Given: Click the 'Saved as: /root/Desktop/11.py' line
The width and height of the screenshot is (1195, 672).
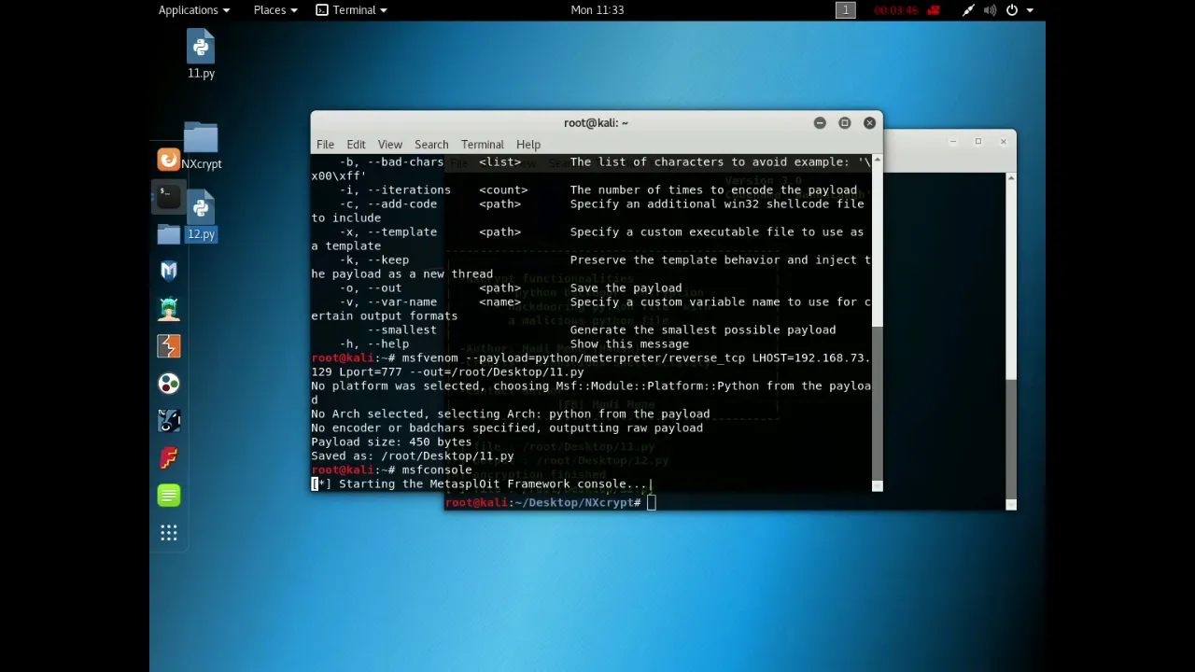Looking at the screenshot, I should 413,455.
